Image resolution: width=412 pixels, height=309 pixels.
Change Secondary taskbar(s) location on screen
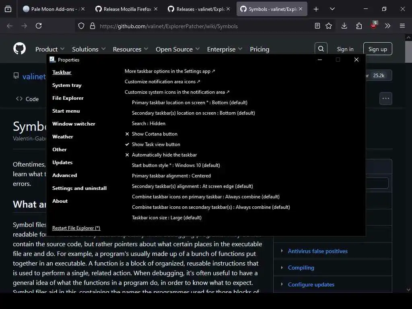pyautogui.click(x=194, y=113)
